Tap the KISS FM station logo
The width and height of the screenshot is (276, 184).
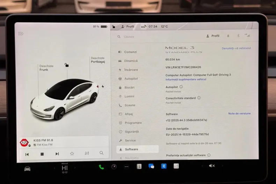(24, 142)
